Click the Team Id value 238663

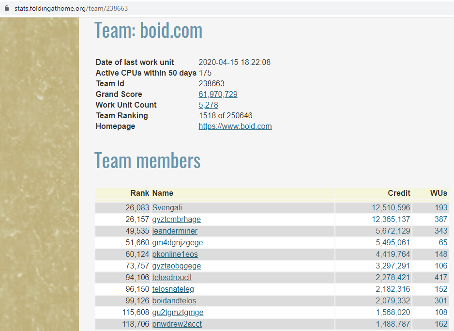point(212,83)
